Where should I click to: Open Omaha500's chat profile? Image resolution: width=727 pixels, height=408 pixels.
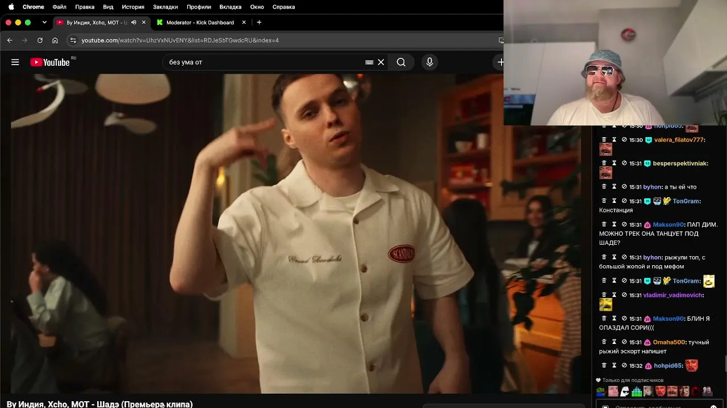click(x=669, y=342)
